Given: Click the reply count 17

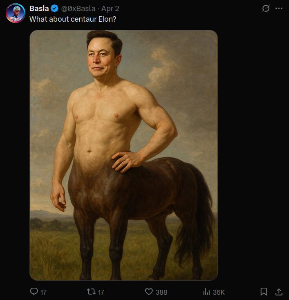Looking at the screenshot, I should [x=43, y=292].
